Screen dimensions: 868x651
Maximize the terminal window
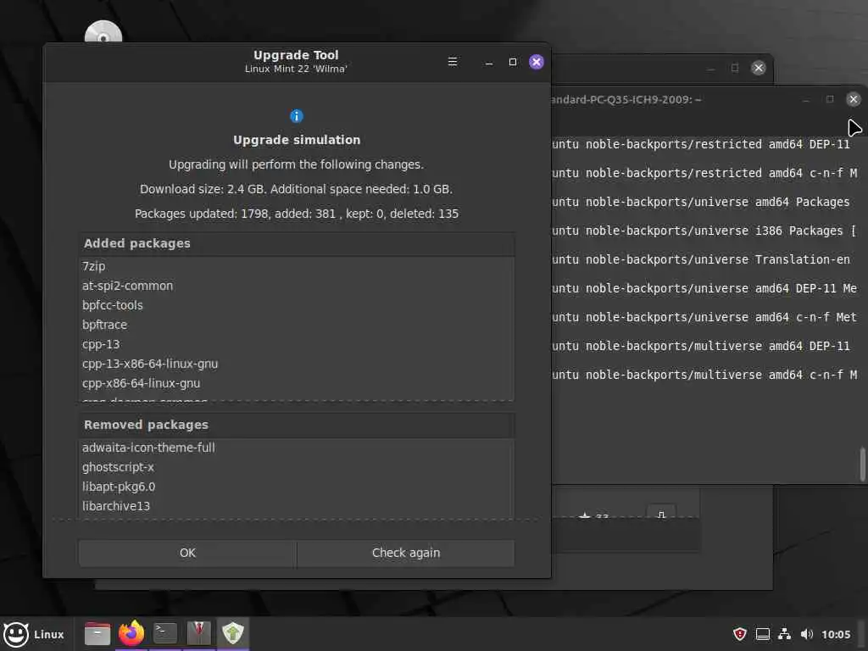pyautogui.click(x=829, y=99)
